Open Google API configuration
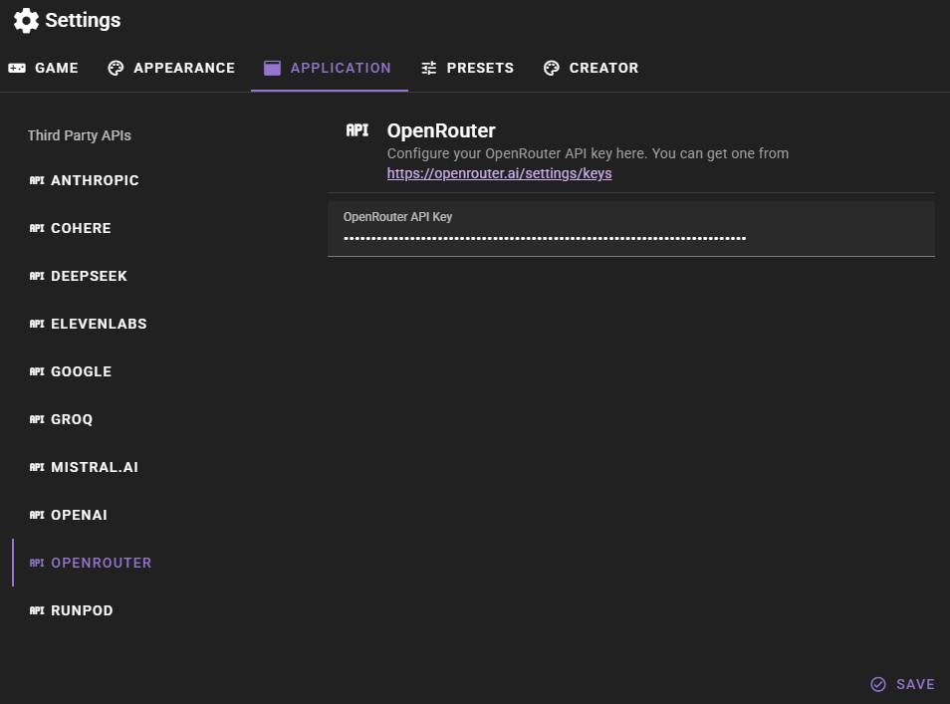Image resolution: width=950 pixels, height=704 pixels. click(81, 371)
